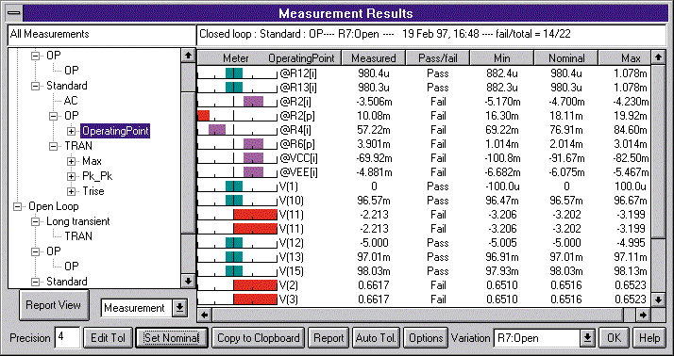The width and height of the screenshot is (674, 356).
Task: Click the Pass result for V(12)
Action: 438,243
